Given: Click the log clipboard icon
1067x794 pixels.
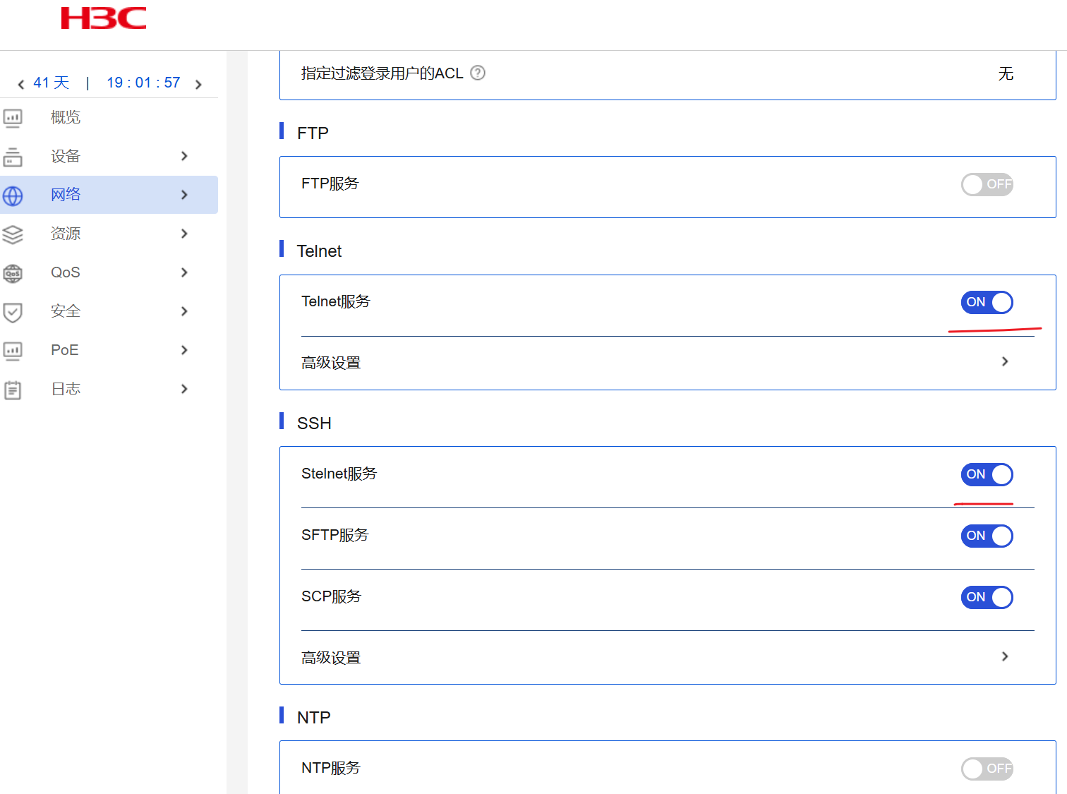Looking at the screenshot, I should (13, 390).
